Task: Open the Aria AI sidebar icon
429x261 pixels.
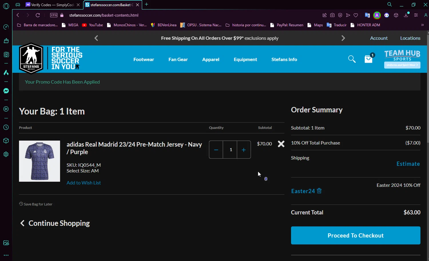Action: (x=6, y=72)
